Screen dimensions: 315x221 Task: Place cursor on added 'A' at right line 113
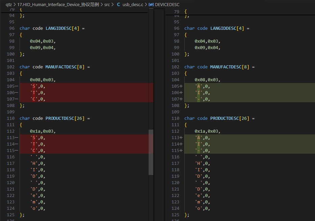pyautogui.click(x=199, y=138)
